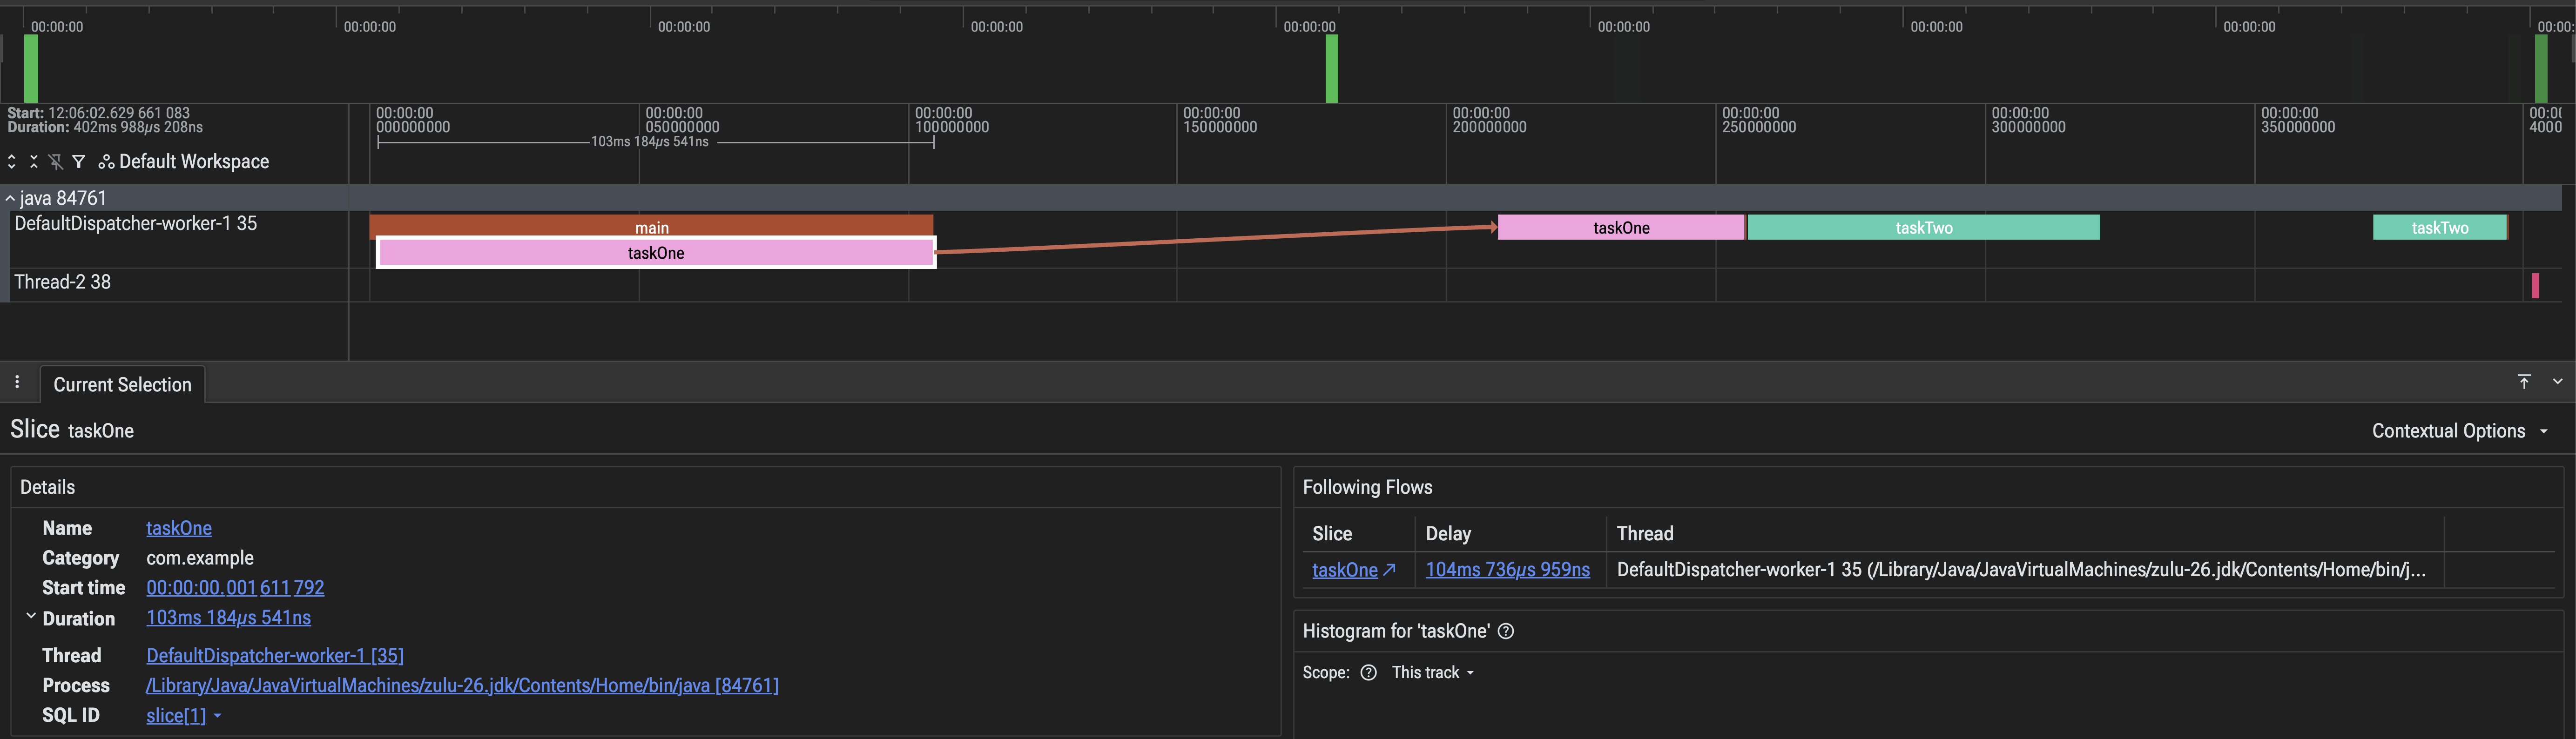Click the Thread column header in Following Flows
Image resolution: width=2576 pixels, height=739 pixels.
(x=1645, y=534)
